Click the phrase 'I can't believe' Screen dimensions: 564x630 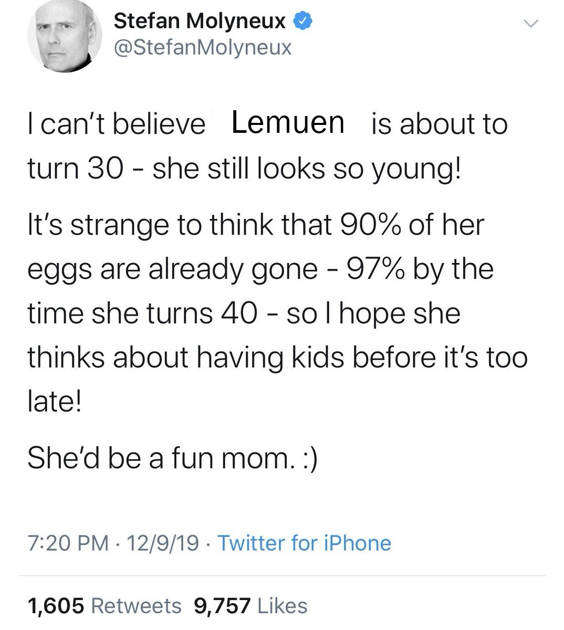click(116, 124)
